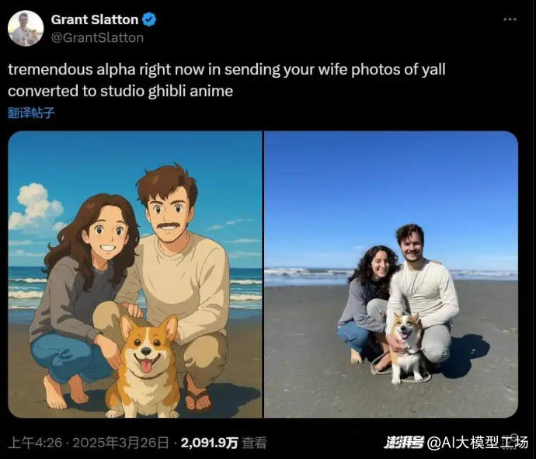Click the 上午4:26 timestamp
Viewport: 536px width, 459px height.
tap(35, 443)
